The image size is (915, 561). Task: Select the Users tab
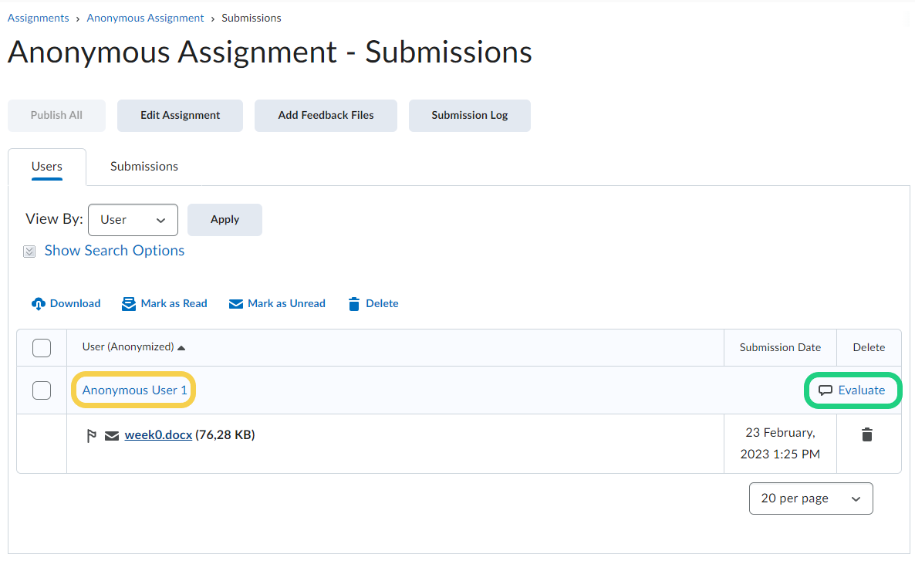tap(47, 167)
